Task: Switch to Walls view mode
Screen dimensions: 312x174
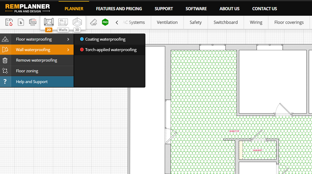Action: tap(63, 24)
